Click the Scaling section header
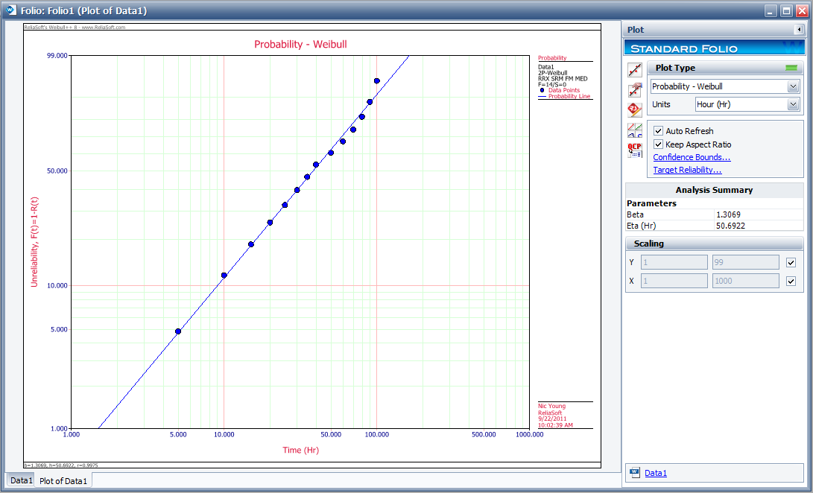813x493 pixels. point(715,244)
